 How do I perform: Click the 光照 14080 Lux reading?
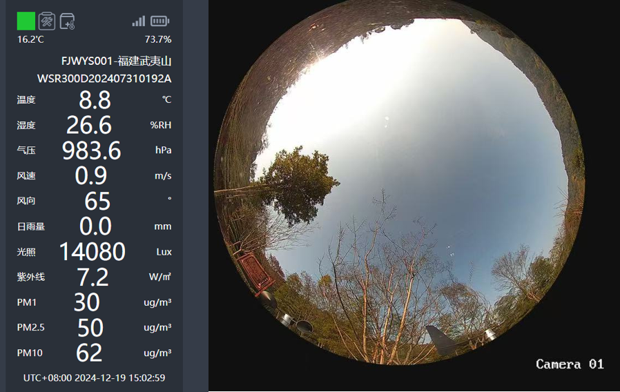tap(92, 252)
